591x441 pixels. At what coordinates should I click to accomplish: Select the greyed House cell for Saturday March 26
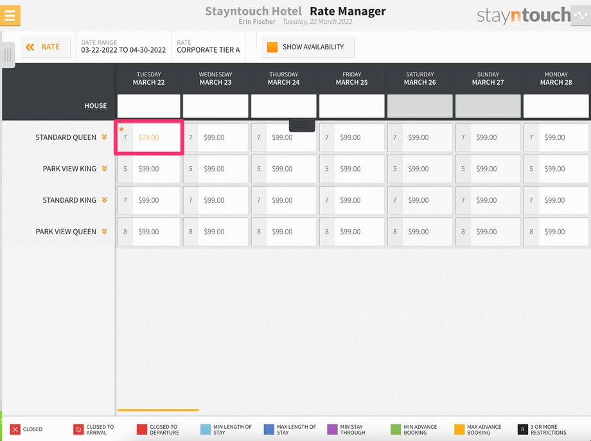click(x=420, y=106)
